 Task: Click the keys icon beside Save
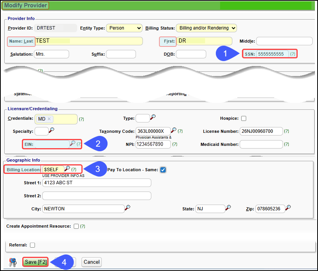13,262
